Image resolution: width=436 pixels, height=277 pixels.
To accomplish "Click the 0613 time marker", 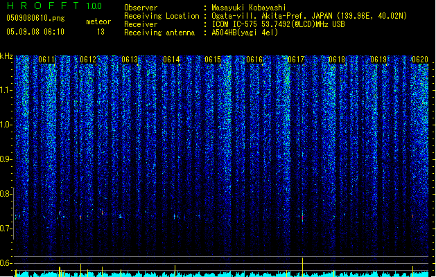I will click(130, 60).
